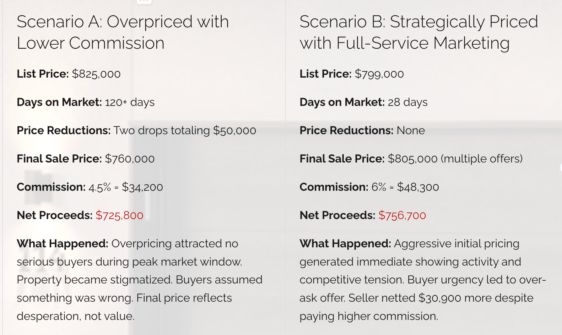Click the "Scenario B: Strategically Priced" heading

(x=419, y=22)
